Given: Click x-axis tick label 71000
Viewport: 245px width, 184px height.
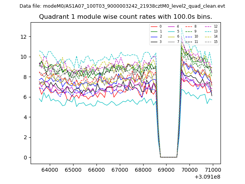Looking at the screenshot, I should (x=213, y=170).
